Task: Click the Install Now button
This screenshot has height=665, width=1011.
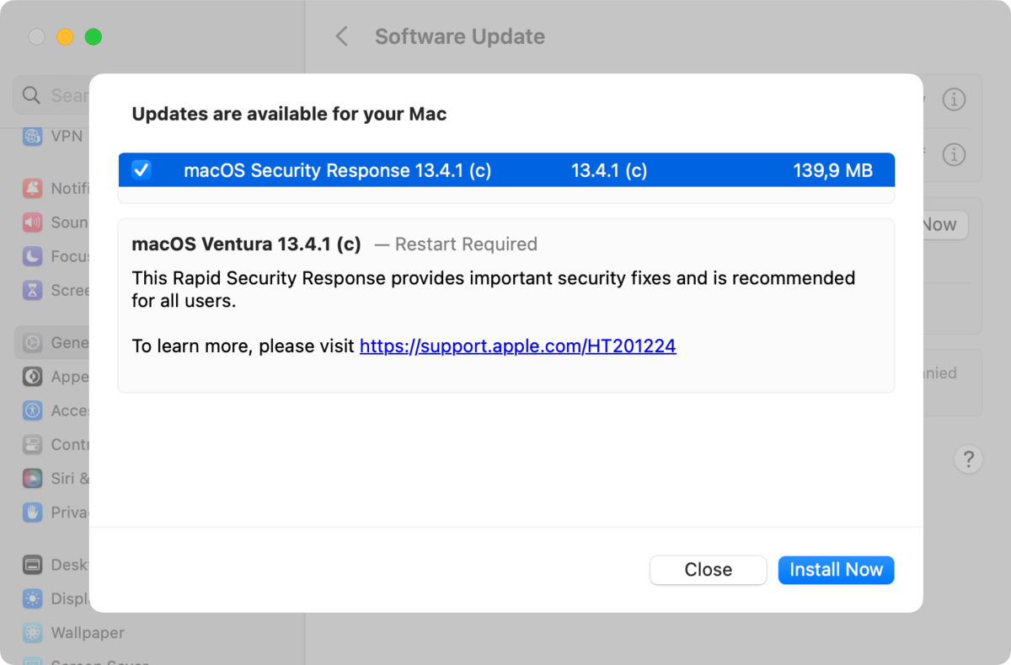Action: tap(836, 570)
